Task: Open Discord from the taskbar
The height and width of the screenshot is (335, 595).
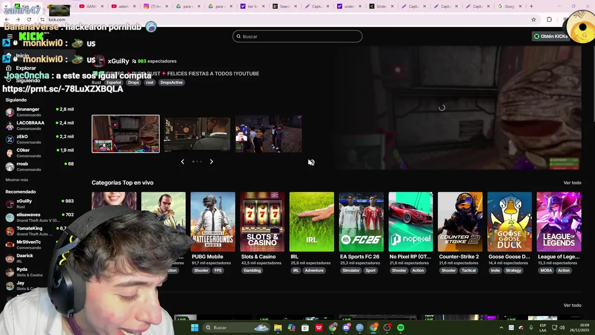Action: click(x=346, y=328)
